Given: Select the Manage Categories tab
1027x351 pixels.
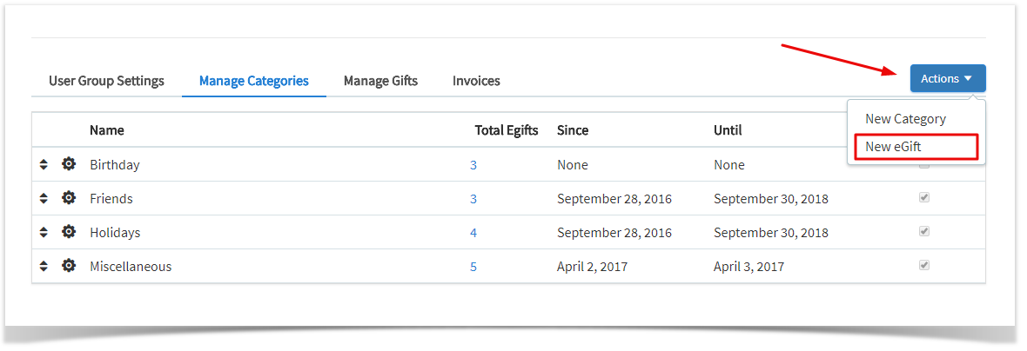Looking at the screenshot, I should tap(254, 81).
